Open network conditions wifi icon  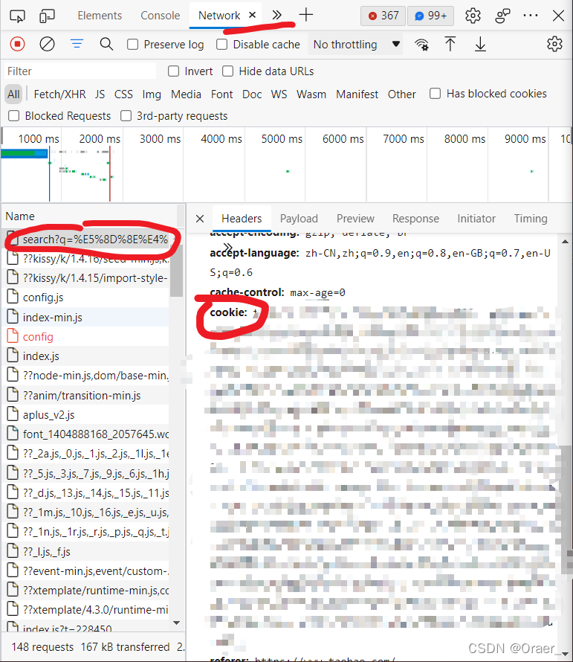pos(421,45)
